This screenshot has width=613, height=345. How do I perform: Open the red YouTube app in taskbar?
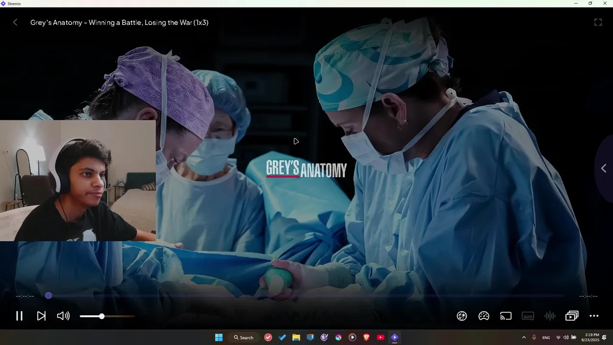[381, 337]
